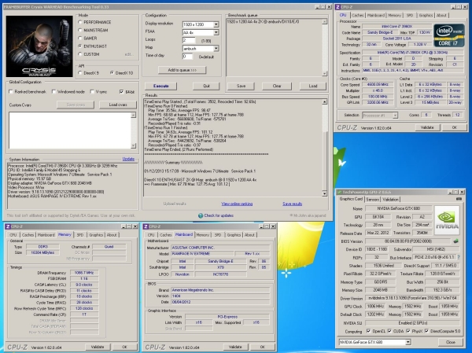472x353 pixels.
Task: Click the Custom Cvars box scroll-down arrow
Action: click(134, 145)
